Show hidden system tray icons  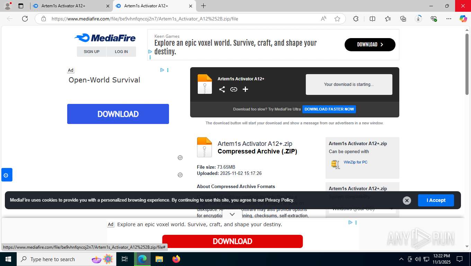click(401, 259)
